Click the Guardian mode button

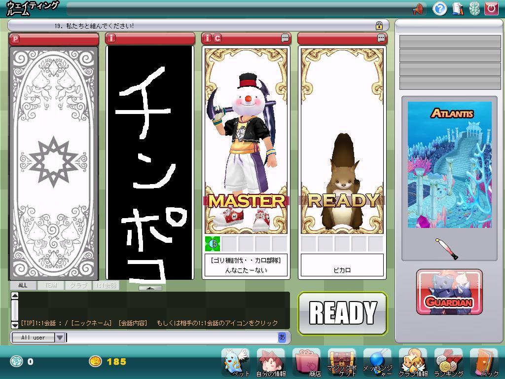[x=449, y=292]
